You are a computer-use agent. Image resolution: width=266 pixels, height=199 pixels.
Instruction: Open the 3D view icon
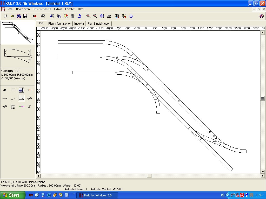(109, 16)
